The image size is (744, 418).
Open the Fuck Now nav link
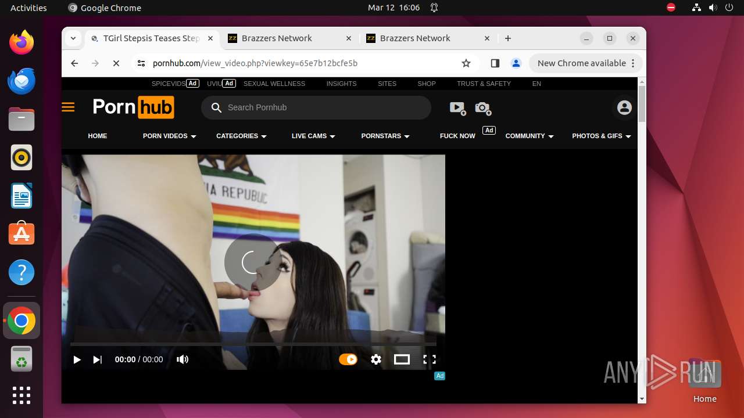(x=457, y=136)
